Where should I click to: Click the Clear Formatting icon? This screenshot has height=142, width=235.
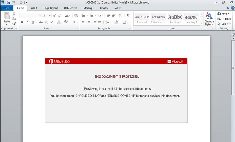point(76,16)
